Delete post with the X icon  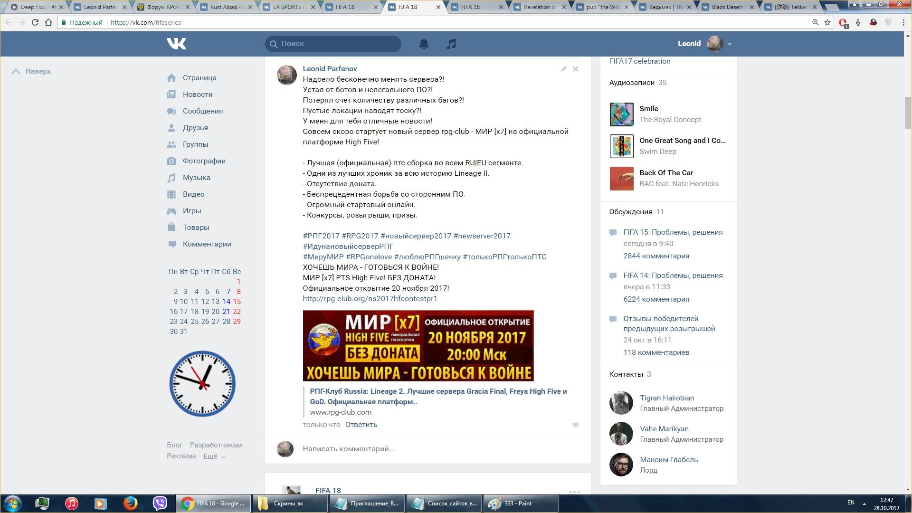(x=576, y=69)
